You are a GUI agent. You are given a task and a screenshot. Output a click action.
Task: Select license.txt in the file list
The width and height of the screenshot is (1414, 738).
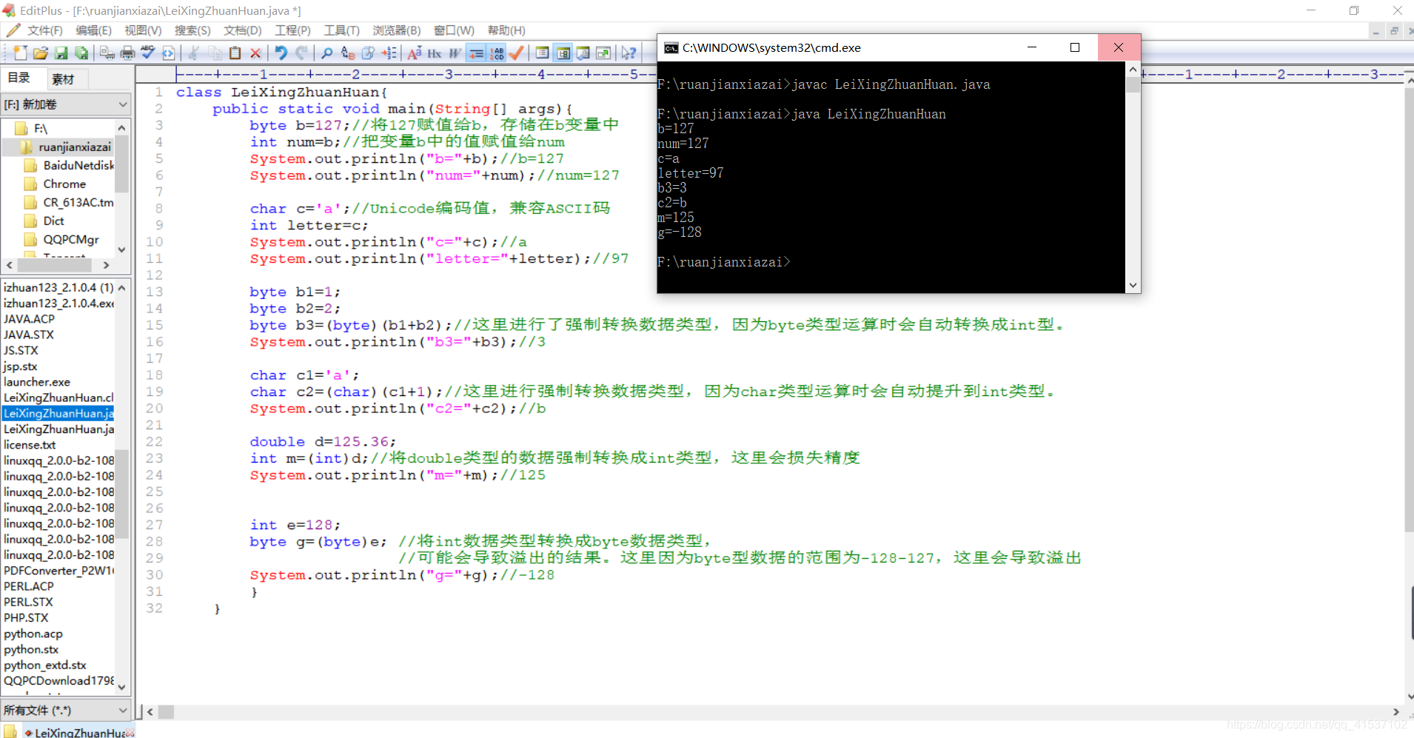click(30, 445)
